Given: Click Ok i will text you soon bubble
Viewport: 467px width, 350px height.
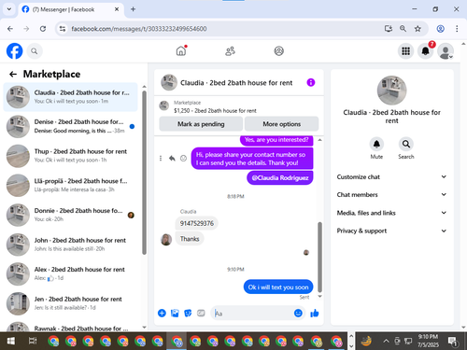Looking at the screenshot, I should point(278,287).
